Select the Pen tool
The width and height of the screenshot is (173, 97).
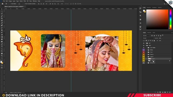[2, 44]
